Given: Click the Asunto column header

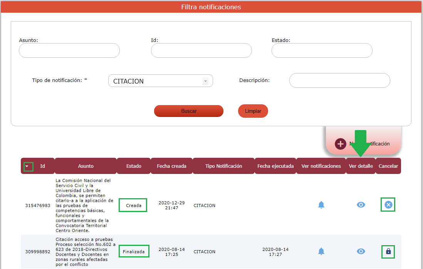Looking at the screenshot, I should coord(86,166).
